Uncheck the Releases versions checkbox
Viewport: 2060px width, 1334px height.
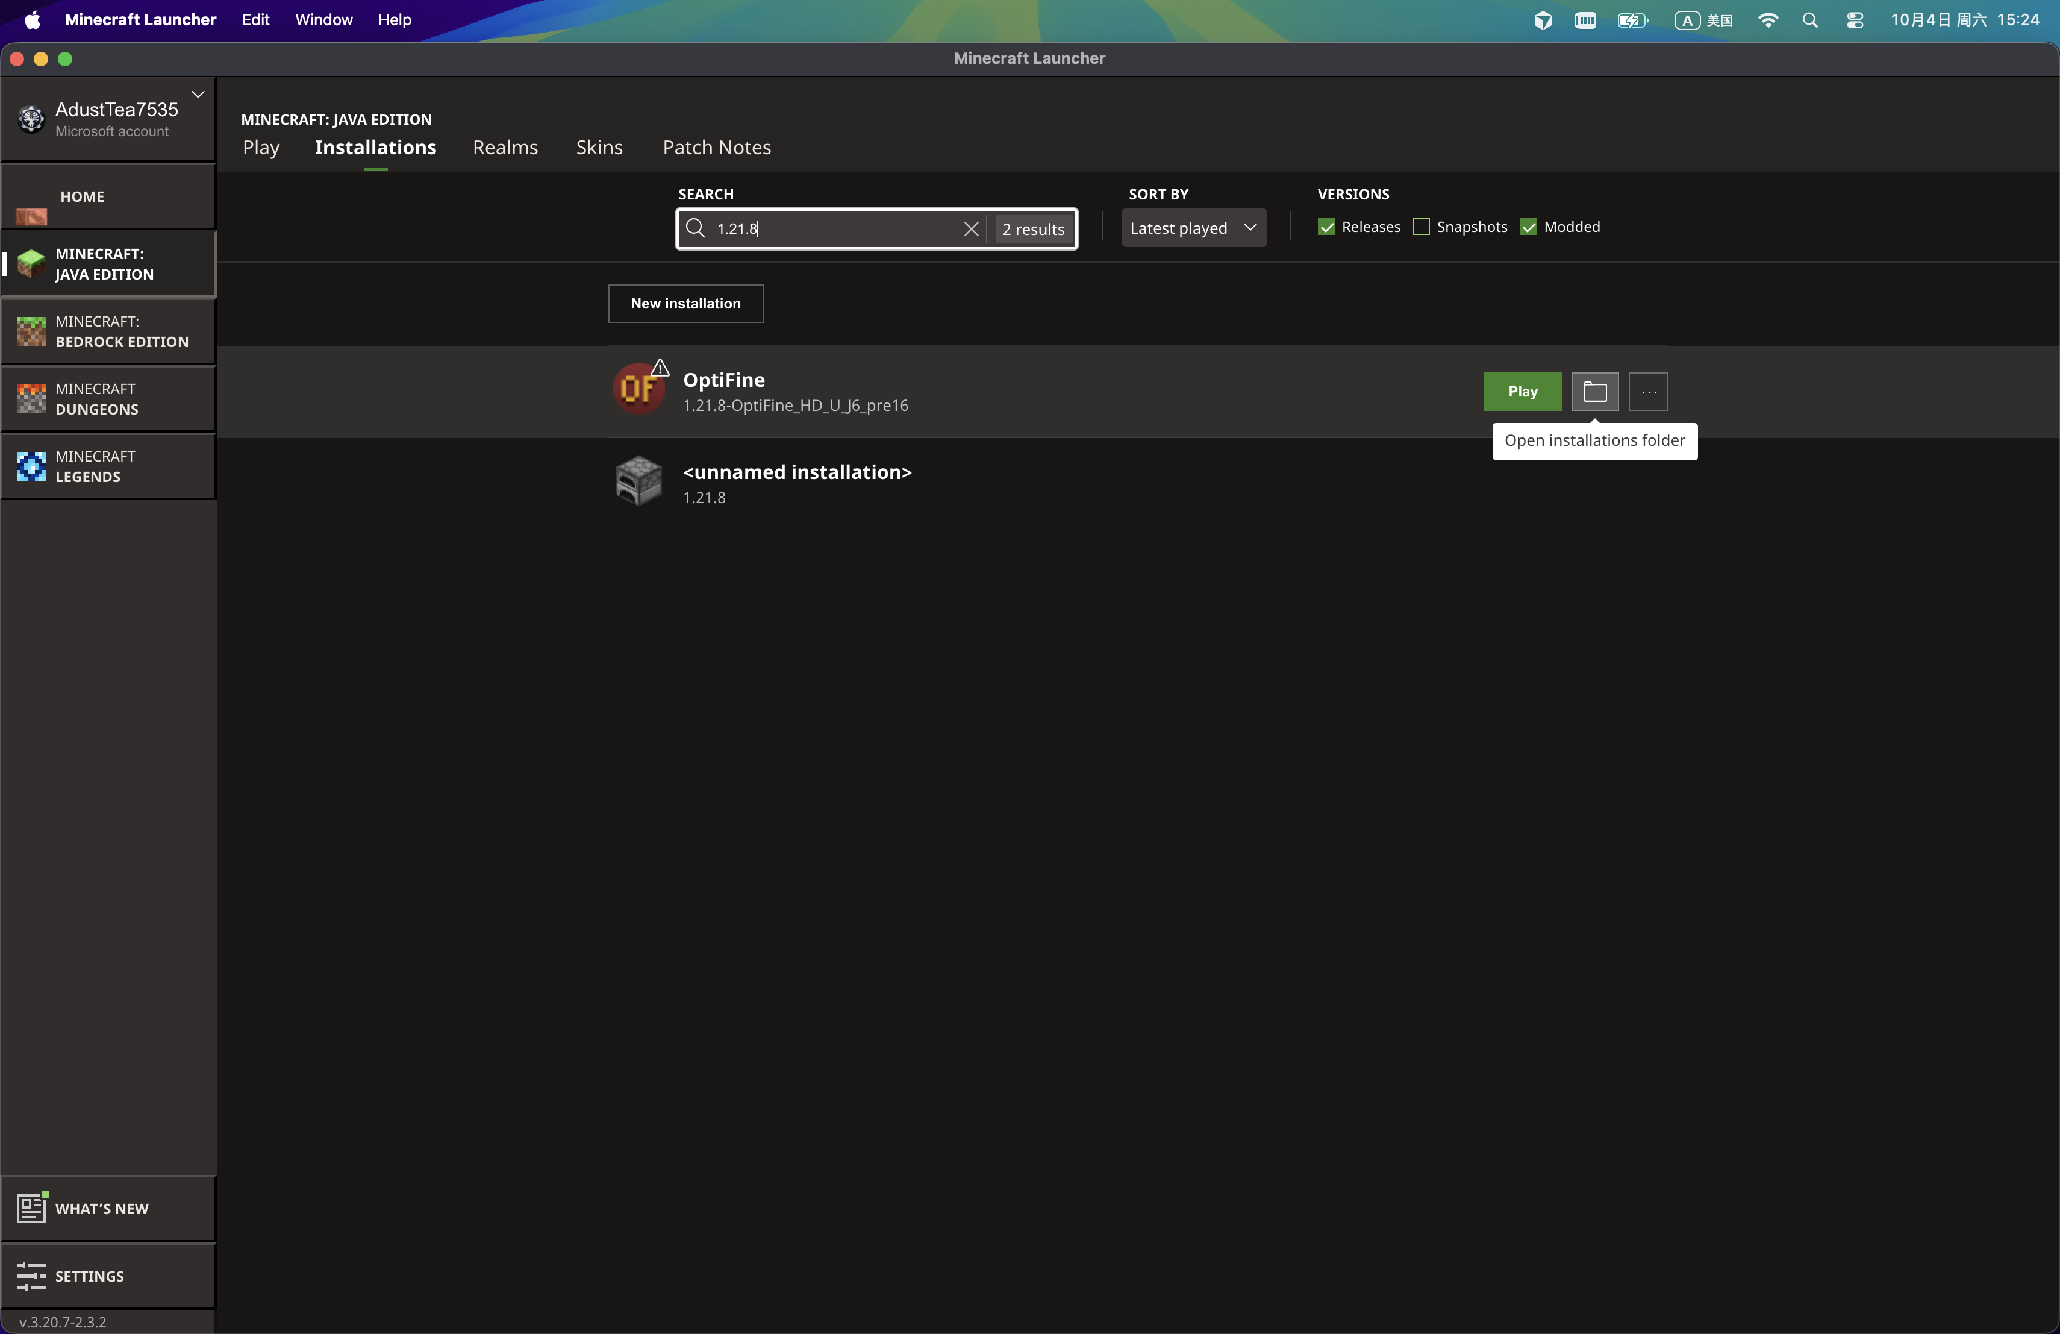coord(1326,227)
